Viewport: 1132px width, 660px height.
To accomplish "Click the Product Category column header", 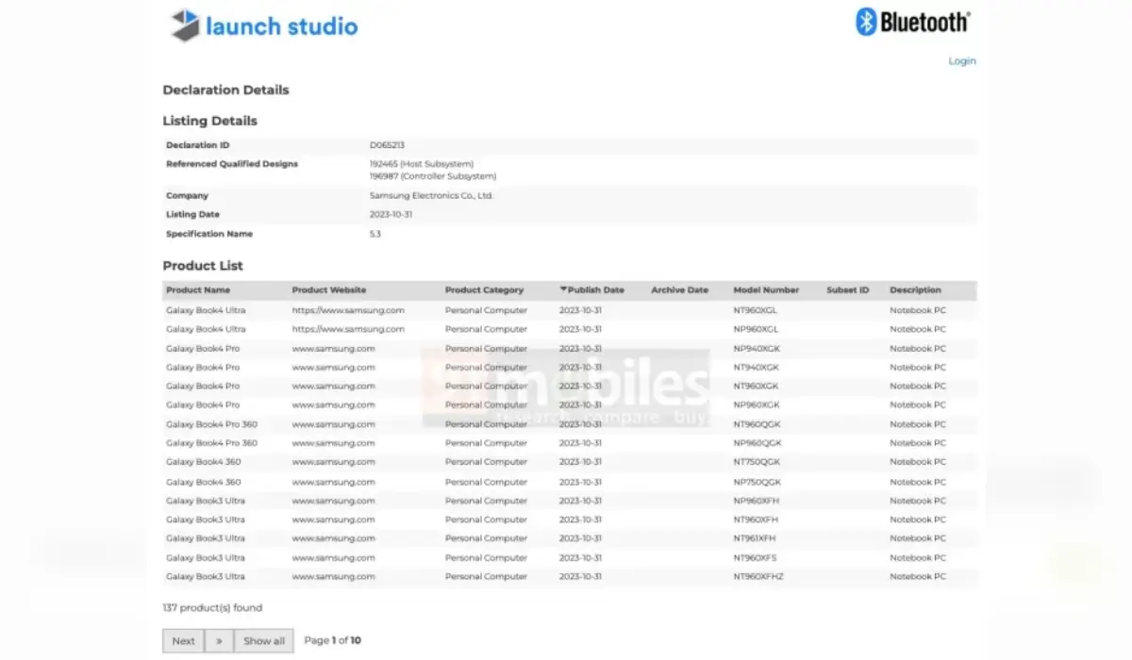I will coord(484,290).
